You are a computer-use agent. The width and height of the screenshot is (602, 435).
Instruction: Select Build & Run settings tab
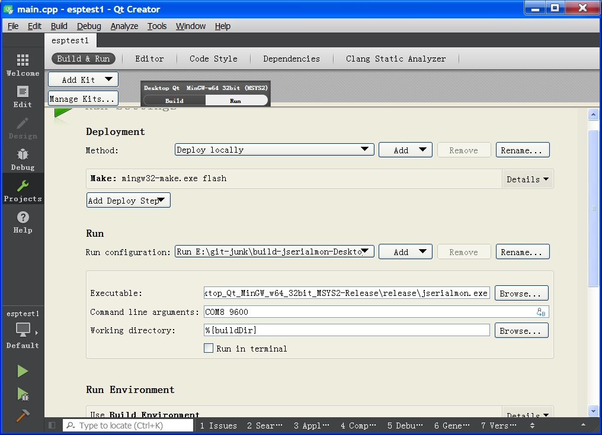[x=84, y=59]
